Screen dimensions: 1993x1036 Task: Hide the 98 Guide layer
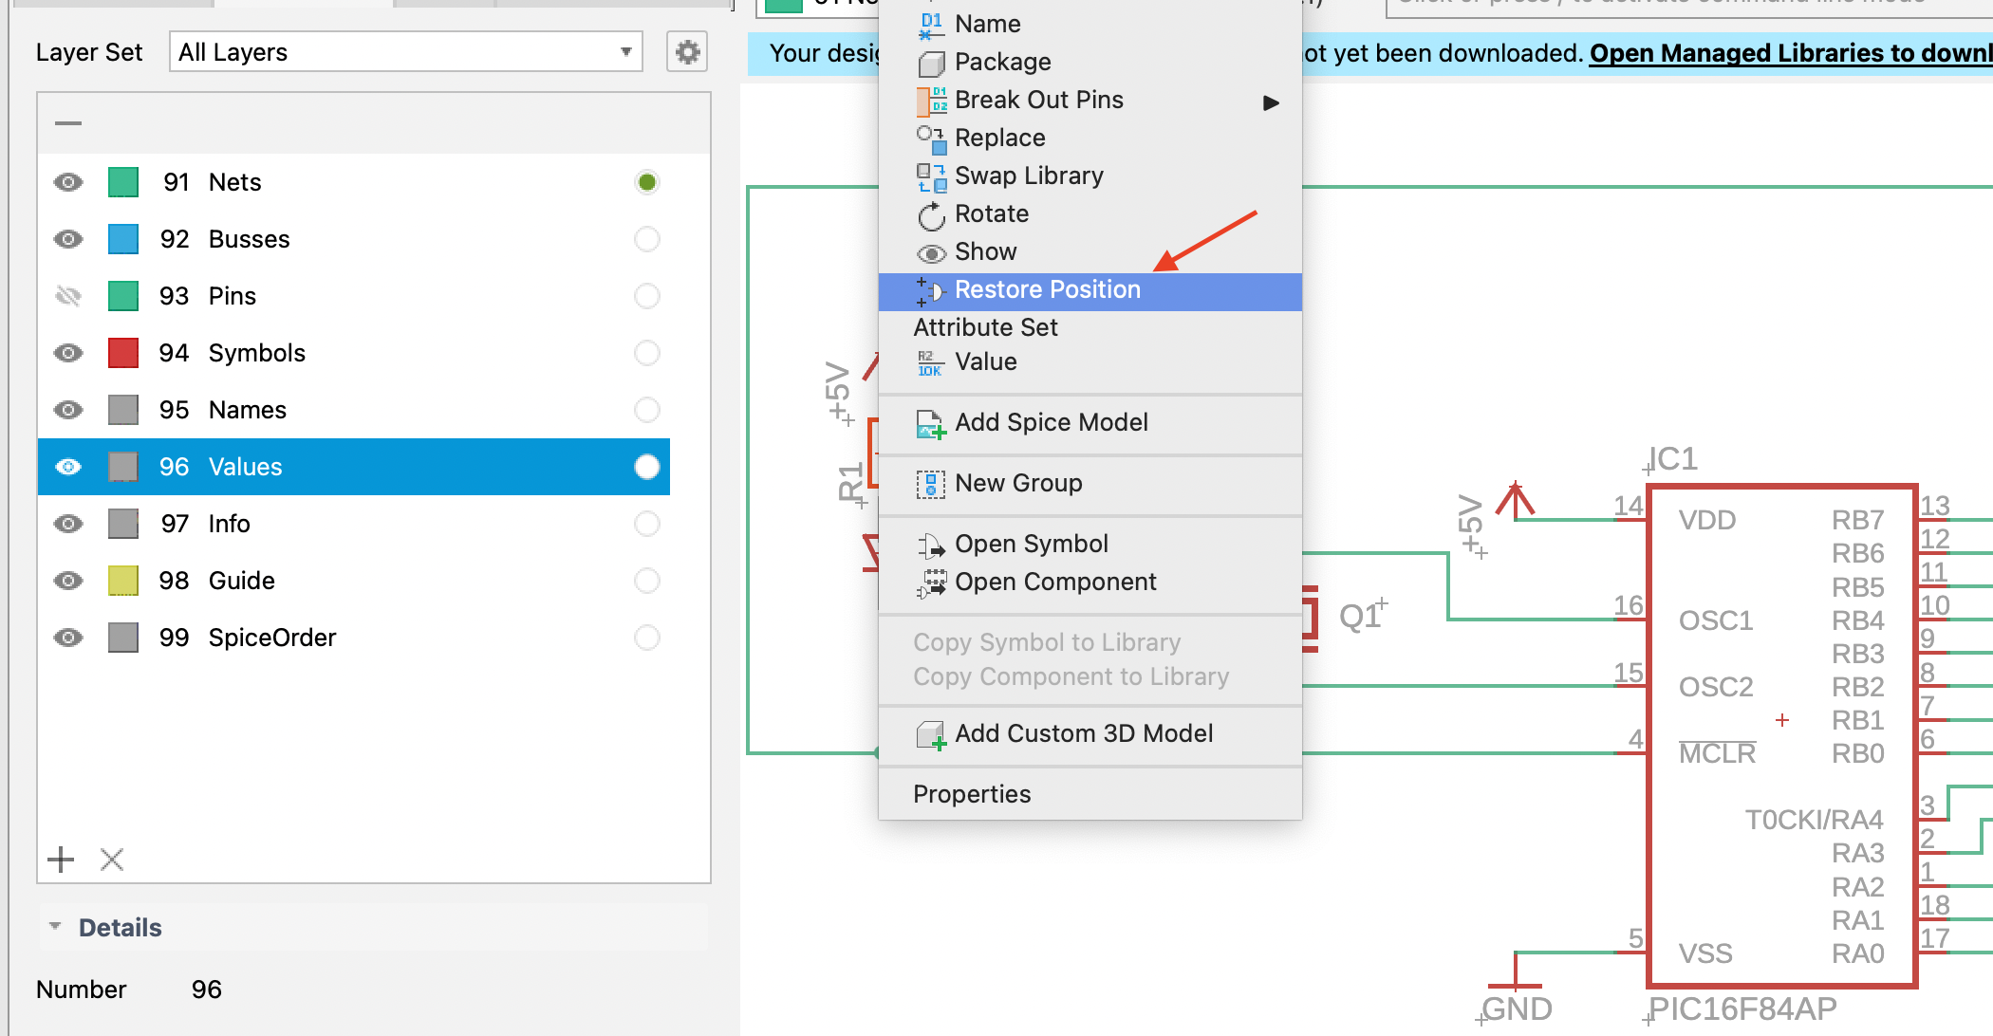tap(68, 581)
